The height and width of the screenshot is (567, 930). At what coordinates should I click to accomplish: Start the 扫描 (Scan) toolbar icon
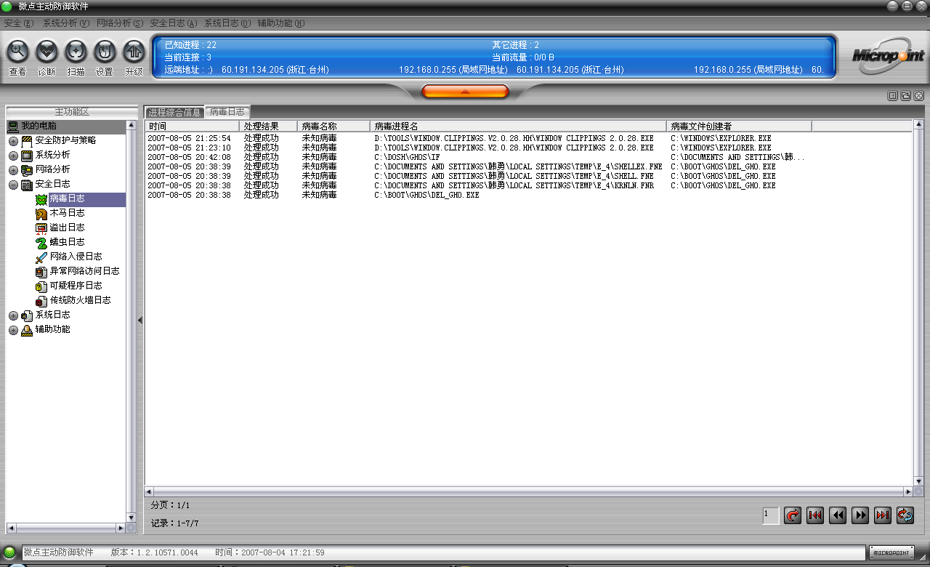click(76, 52)
